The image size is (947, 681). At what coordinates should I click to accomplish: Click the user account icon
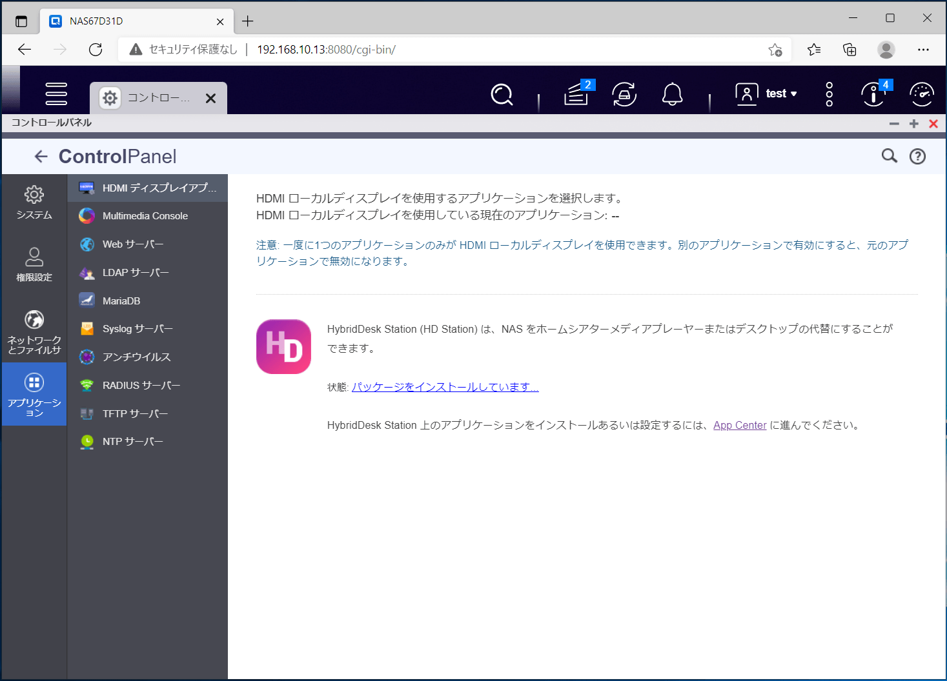coord(747,94)
